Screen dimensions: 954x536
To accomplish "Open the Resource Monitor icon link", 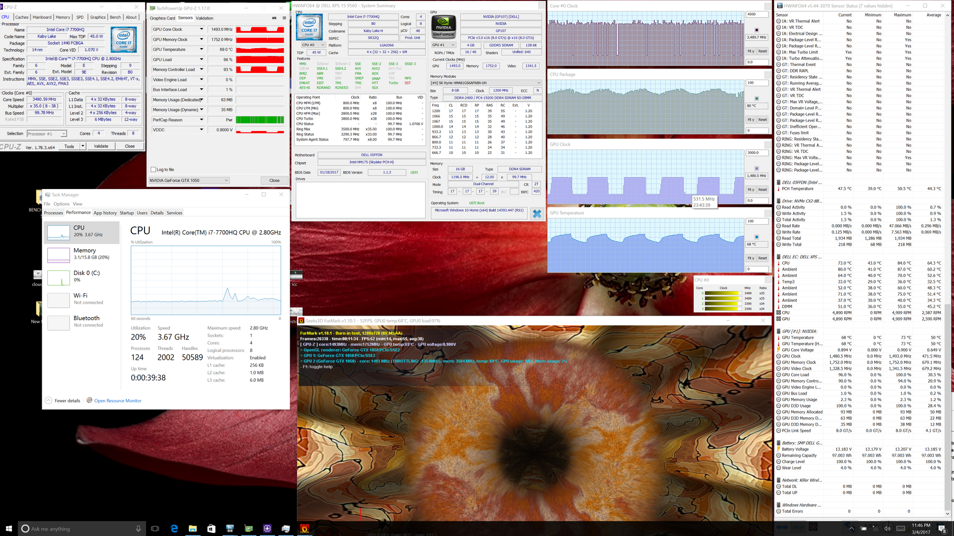I will pos(89,401).
